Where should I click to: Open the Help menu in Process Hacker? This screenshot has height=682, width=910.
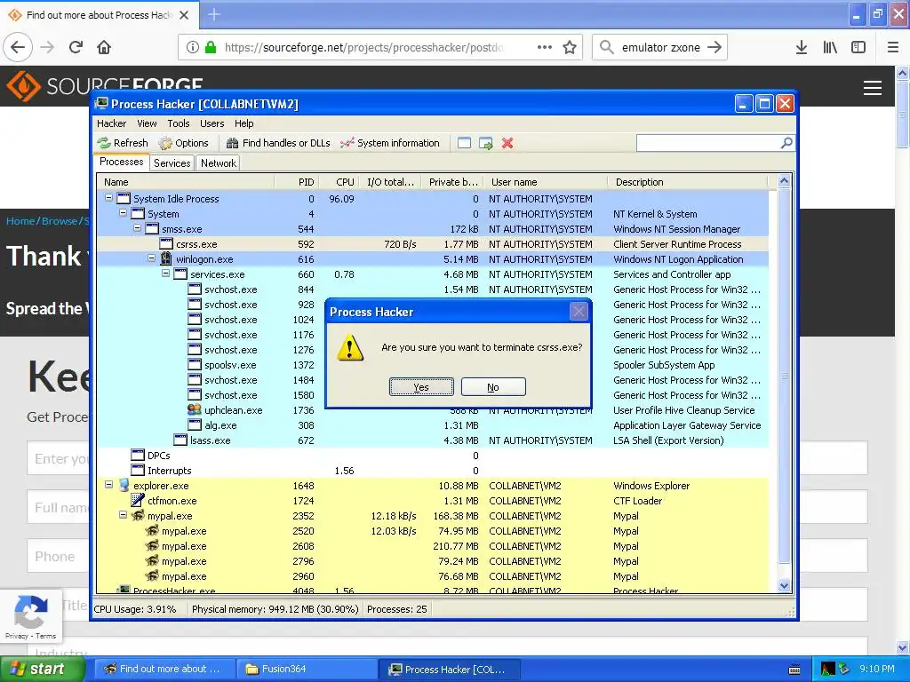pyautogui.click(x=243, y=123)
